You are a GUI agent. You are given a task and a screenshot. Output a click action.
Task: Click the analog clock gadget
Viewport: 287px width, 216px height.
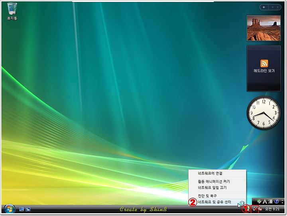tap(263, 113)
